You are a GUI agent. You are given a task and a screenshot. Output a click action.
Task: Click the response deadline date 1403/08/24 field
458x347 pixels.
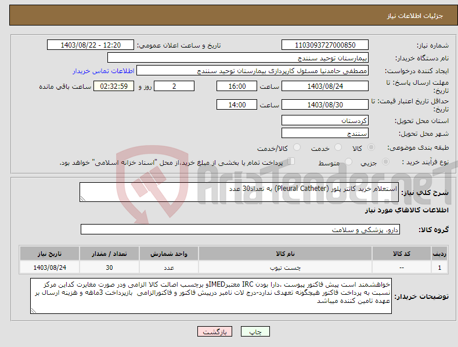point(325,86)
